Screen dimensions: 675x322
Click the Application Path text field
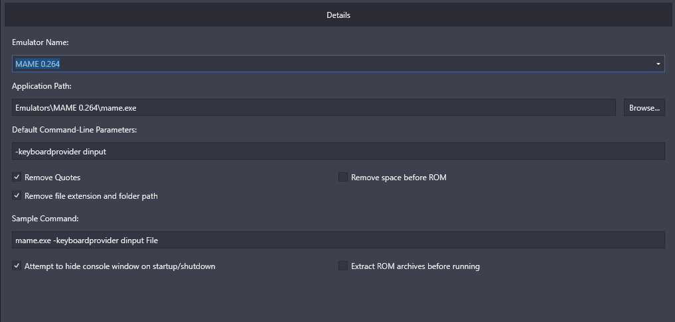pos(314,108)
